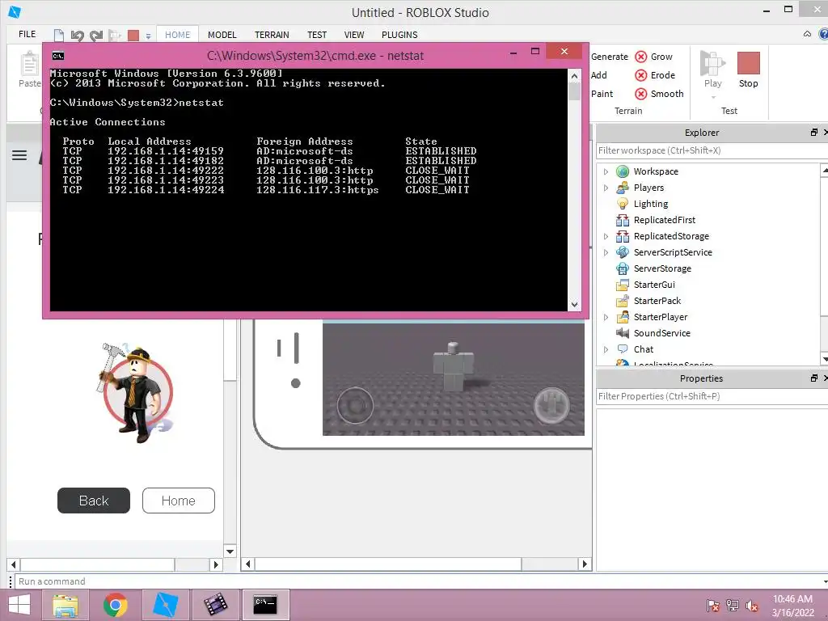Switch to Roblox Studio taskbar icon
828x621 pixels.
[165, 605]
